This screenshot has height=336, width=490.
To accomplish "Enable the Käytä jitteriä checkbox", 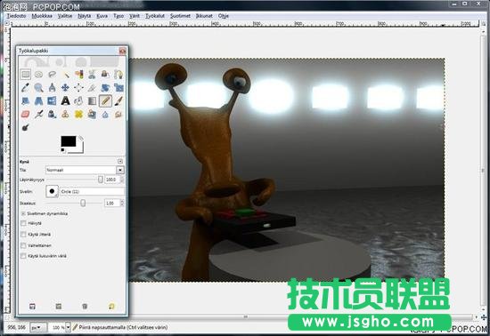I will [x=23, y=235].
